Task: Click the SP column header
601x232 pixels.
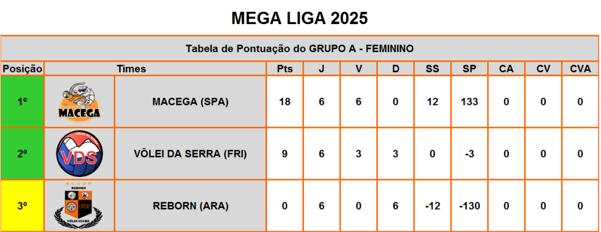Action: click(x=469, y=69)
